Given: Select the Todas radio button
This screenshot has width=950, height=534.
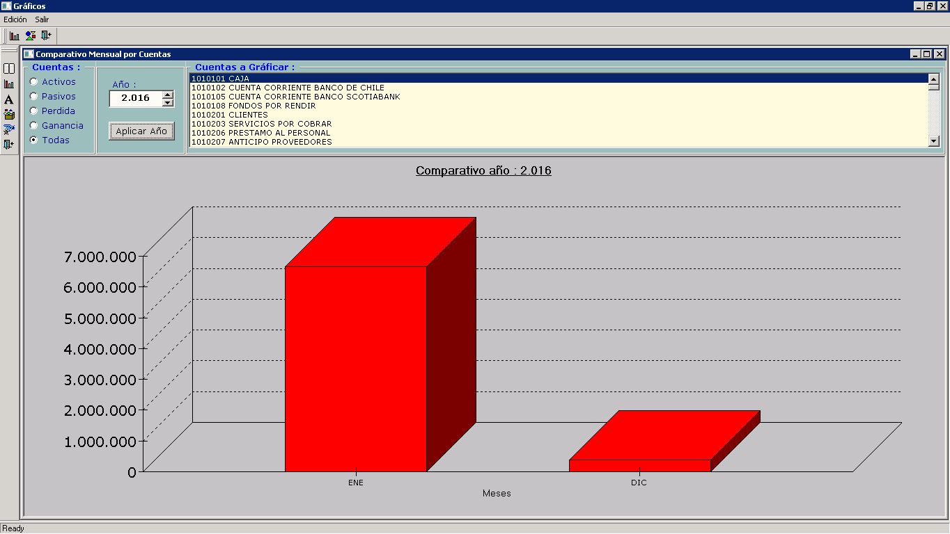Looking at the screenshot, I should tap(33, 140).
